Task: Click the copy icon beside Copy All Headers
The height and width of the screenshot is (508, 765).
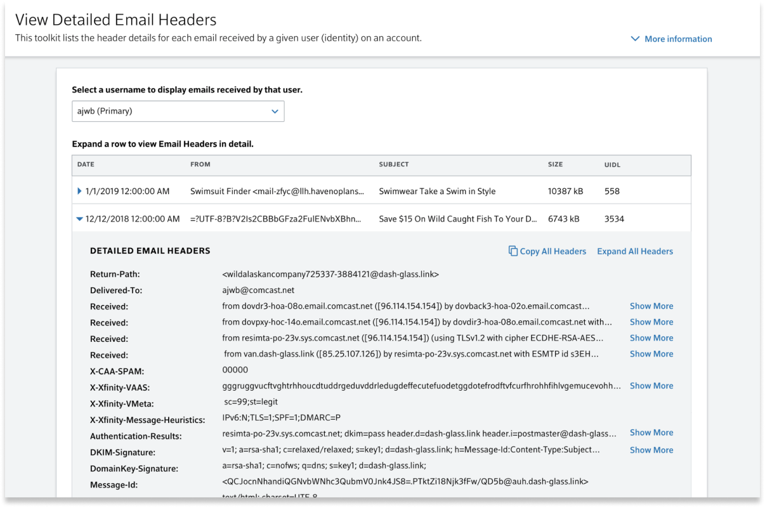Action: point(513,251)
